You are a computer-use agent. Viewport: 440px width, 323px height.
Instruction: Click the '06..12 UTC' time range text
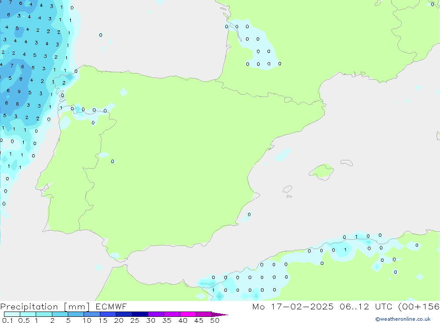coord(365,306)
